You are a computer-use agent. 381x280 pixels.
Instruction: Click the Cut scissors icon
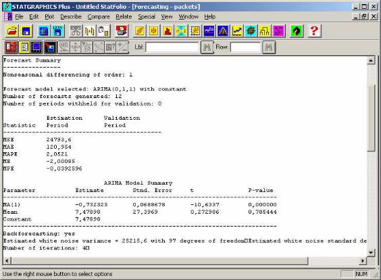click(x=76, y=31)
